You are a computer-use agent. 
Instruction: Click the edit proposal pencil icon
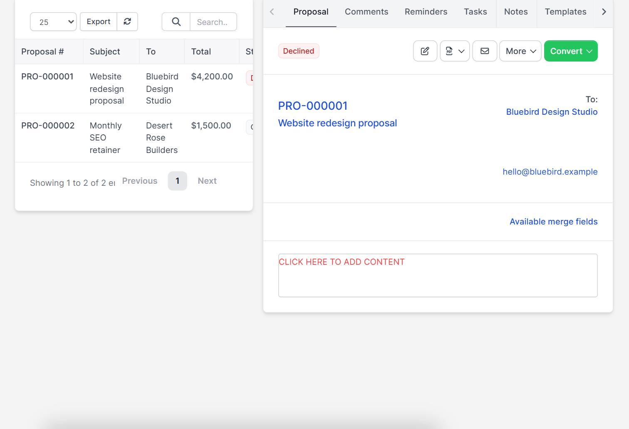pos(425,51)
